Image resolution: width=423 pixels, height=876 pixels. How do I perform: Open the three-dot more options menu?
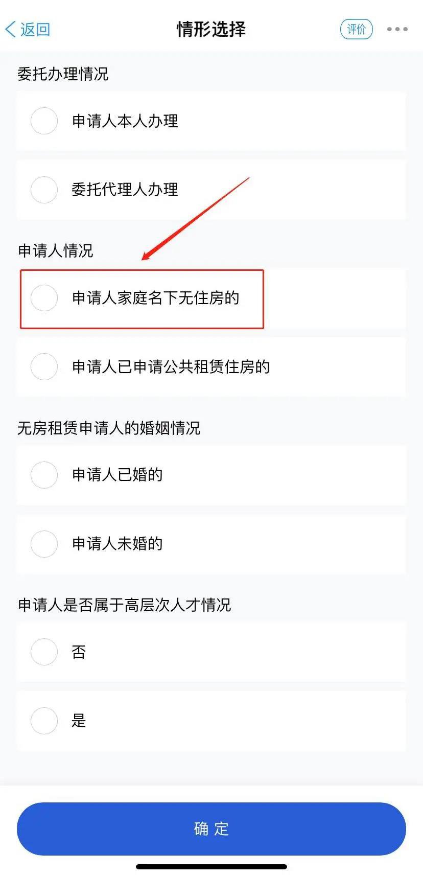pyautogui.click(x=397, y=29)
